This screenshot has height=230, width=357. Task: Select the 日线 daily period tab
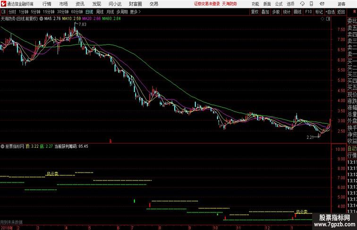coord(89,12)
